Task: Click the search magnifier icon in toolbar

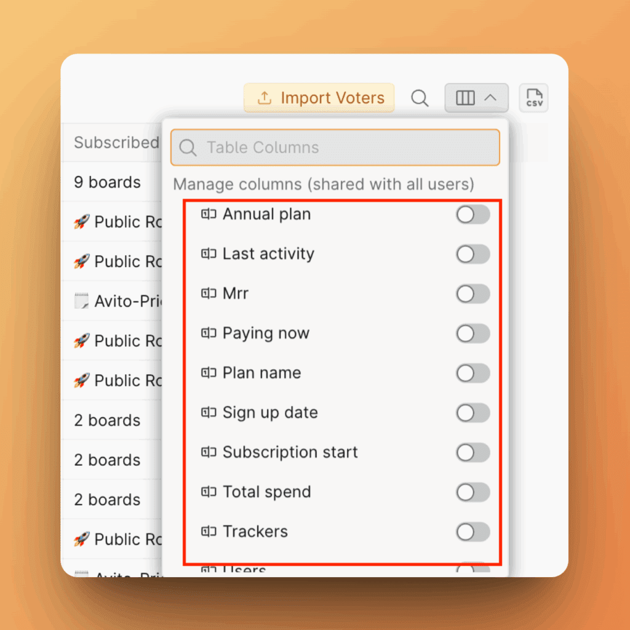Action: pos(420,98)
